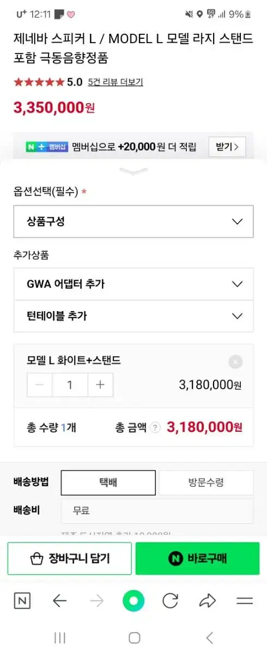Open the browser hamburger menu

point(245,601)
